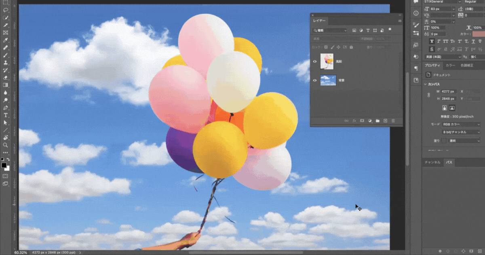
Task: Click the create new layer icon
Action: [x=385, y=121]
